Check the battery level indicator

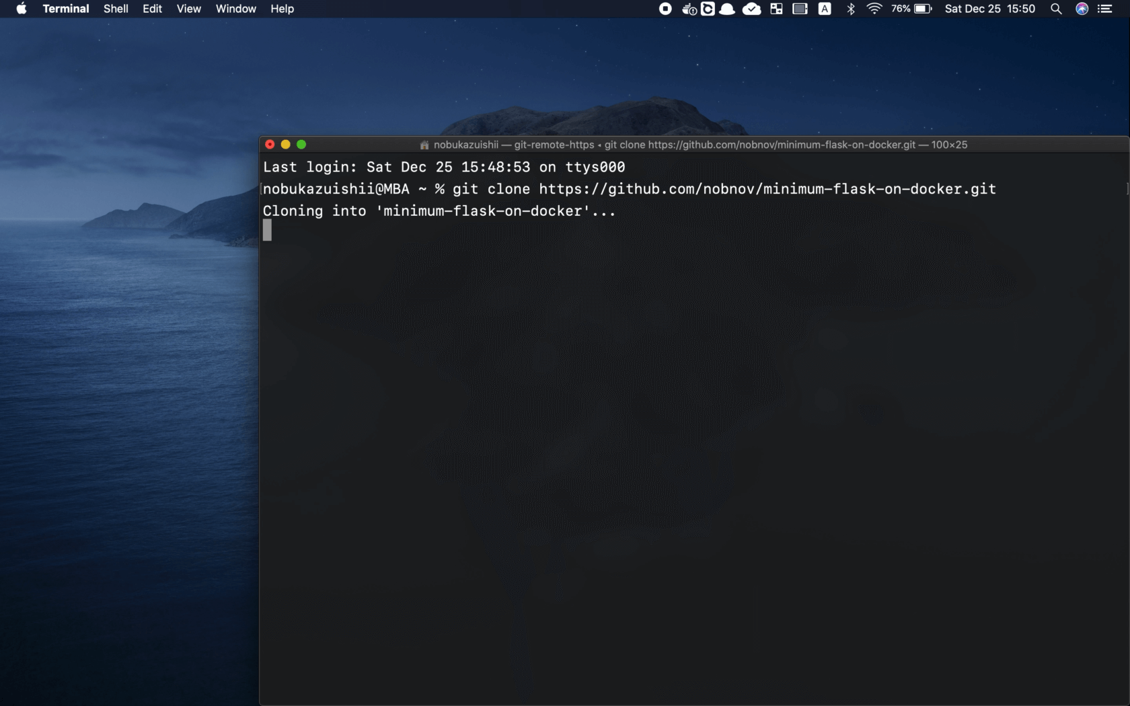[915, 9]
